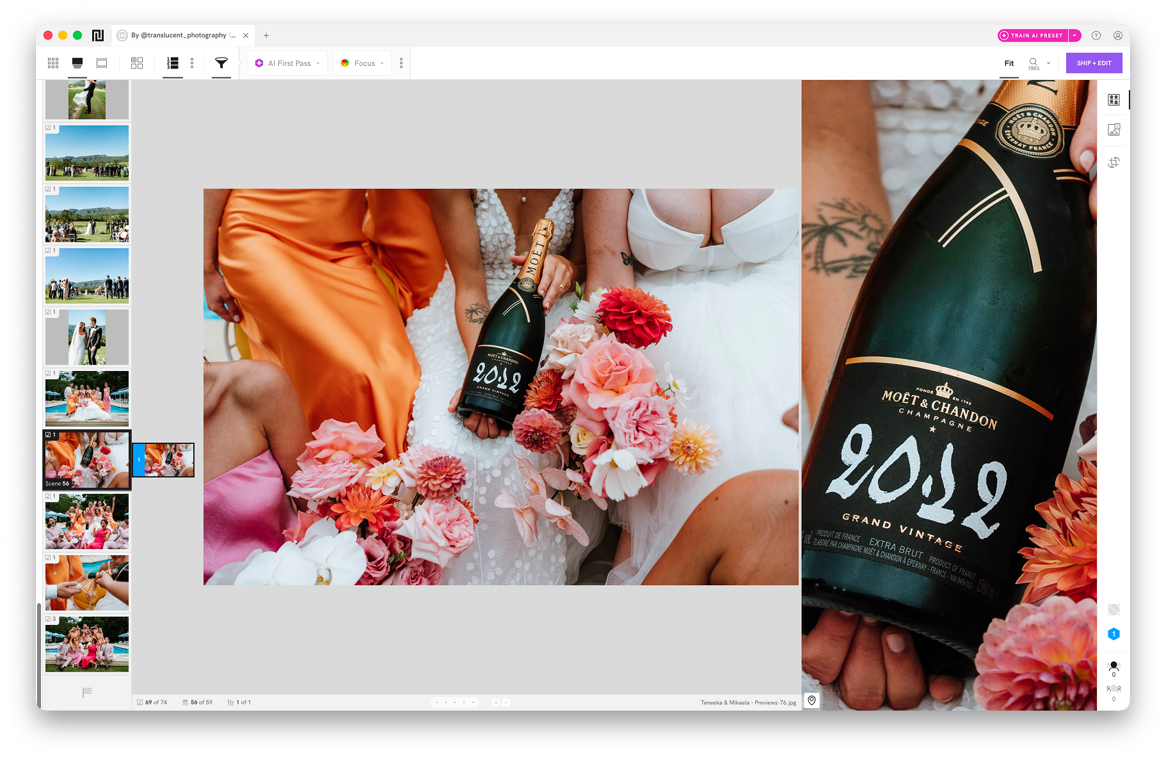Viewport: 1166px width, 758px height.
Task: Select the By @translucent_photography tab
Action: pos(183,35)
